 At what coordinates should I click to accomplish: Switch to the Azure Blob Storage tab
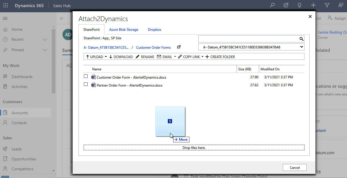(124, 30)
